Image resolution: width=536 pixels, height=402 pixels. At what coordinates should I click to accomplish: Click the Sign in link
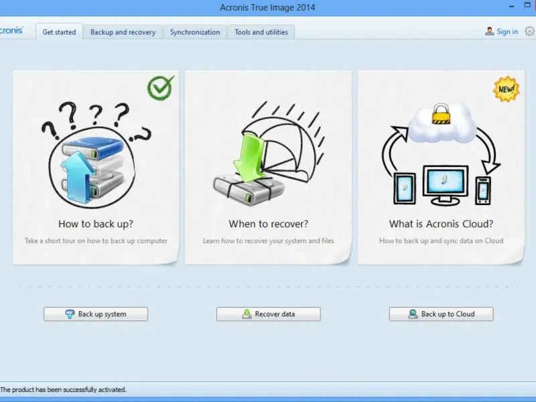(x=507, y=31)
